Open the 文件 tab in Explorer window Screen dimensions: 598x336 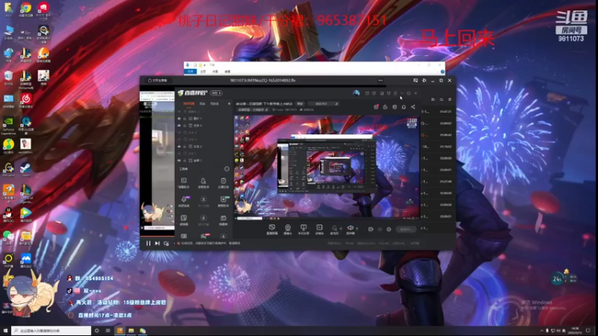point(191,71)
